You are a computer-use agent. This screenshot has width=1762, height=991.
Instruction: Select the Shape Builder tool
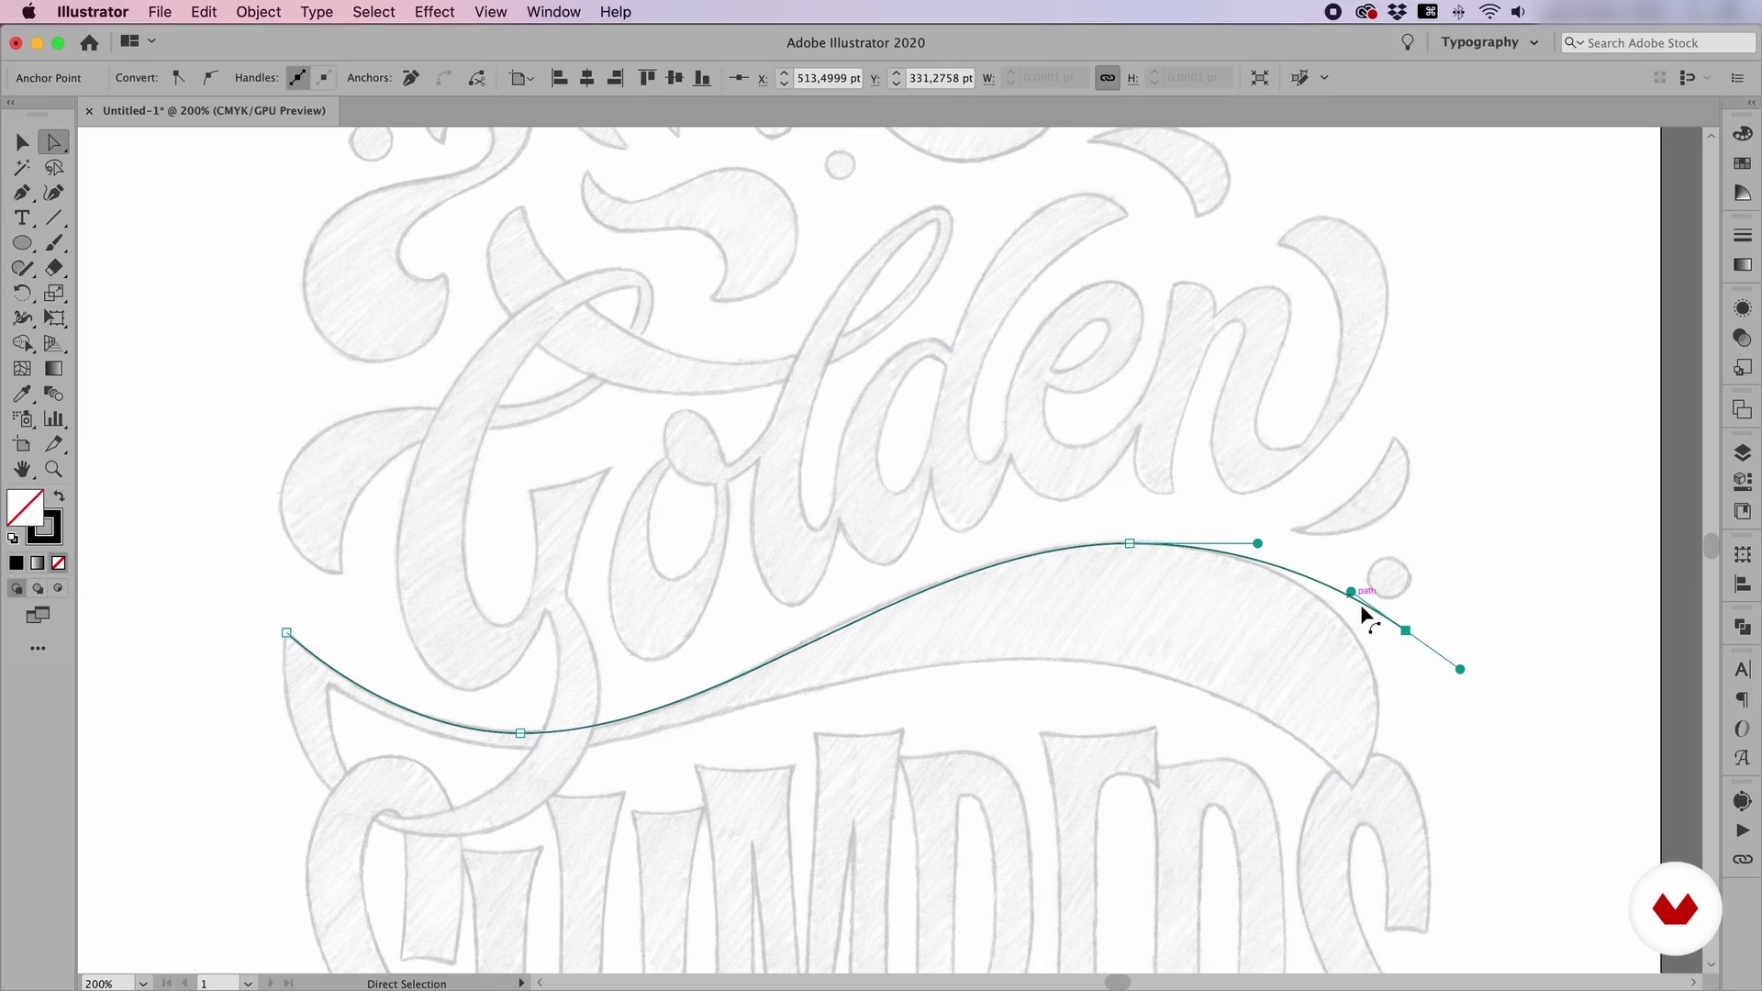tap(22, 343)
